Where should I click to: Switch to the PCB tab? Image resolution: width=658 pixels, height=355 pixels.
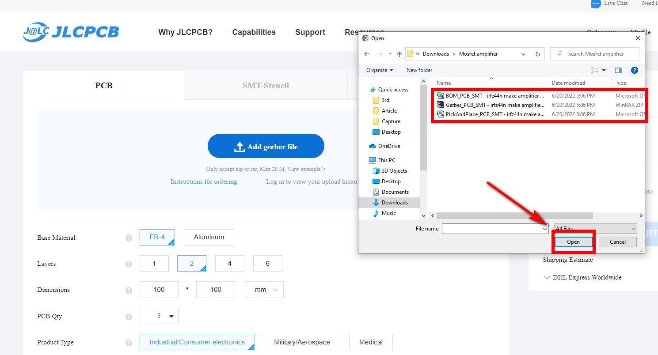point(104,85)
